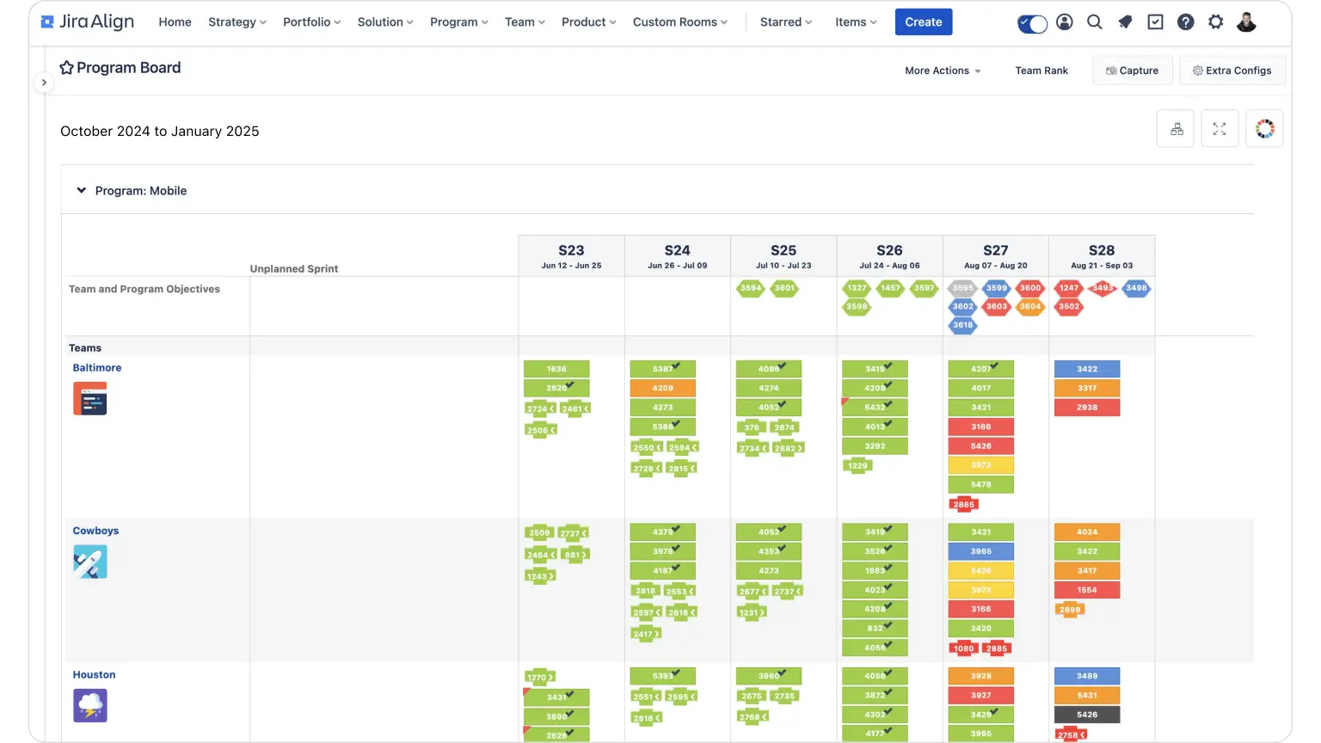Click the hierarchy view icon above the board
The image size is (1321, 743).
tap(1175, 127)
